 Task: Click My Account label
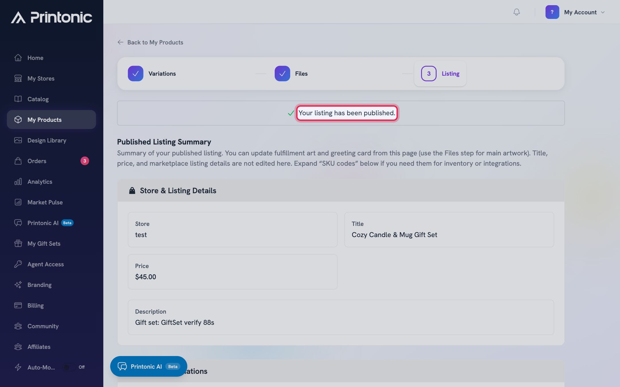pyautogui.click(x=580, y=12)
